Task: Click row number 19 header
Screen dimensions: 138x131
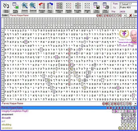Action: (x=3, y=99)
